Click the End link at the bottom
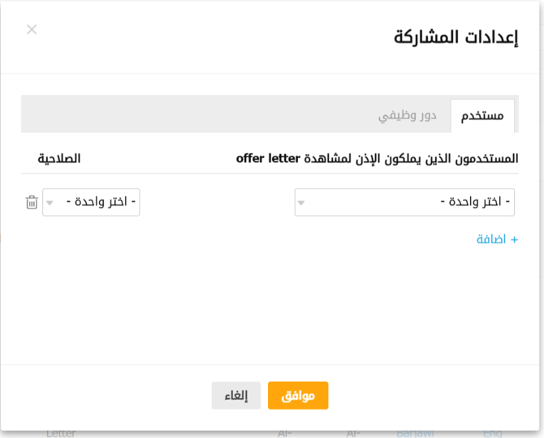Viewport: 544px width, 438px height. click(492, 434)
